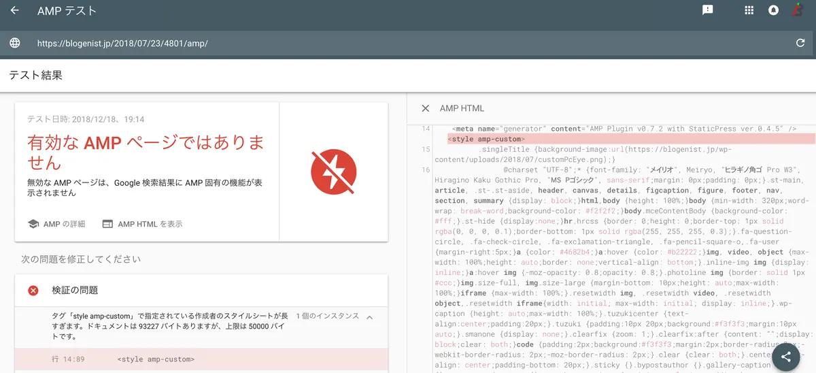Close the AMP HTML panel
Image resolution: width=816 pixels, height=373 pixels.
[426, 108]
